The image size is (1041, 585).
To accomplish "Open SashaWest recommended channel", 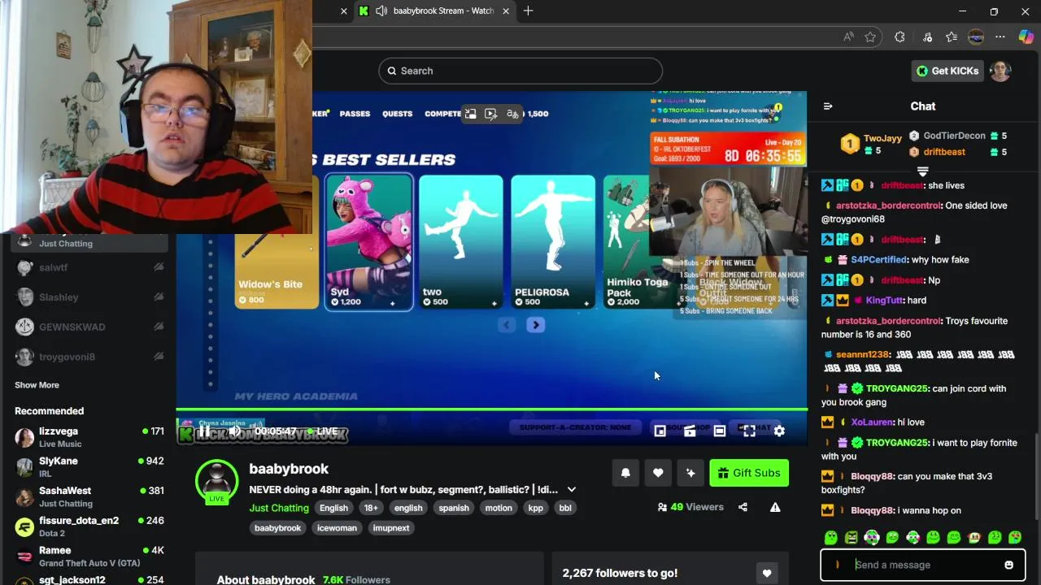I will pos(88,496).
